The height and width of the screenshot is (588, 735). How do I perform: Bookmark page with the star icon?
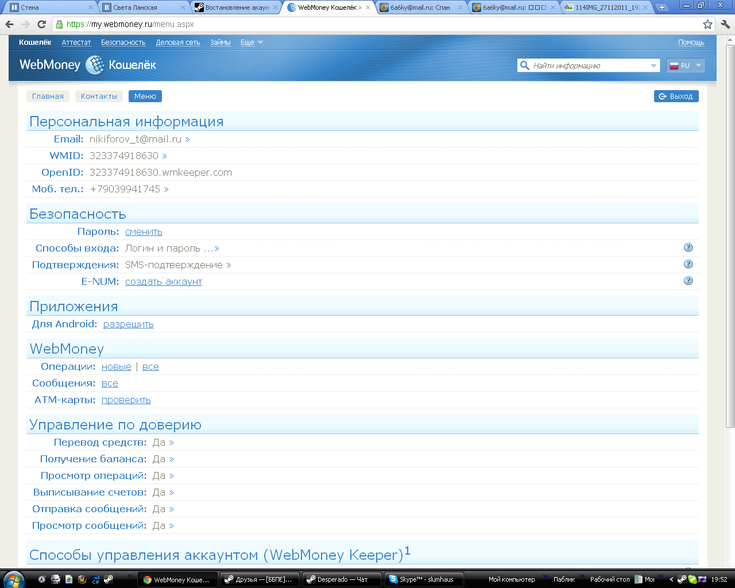(x=707, y=24)
